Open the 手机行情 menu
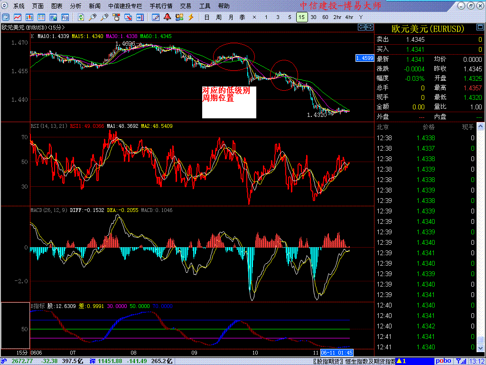This screenshot has height=365, width=486. [x=161, y=6]
